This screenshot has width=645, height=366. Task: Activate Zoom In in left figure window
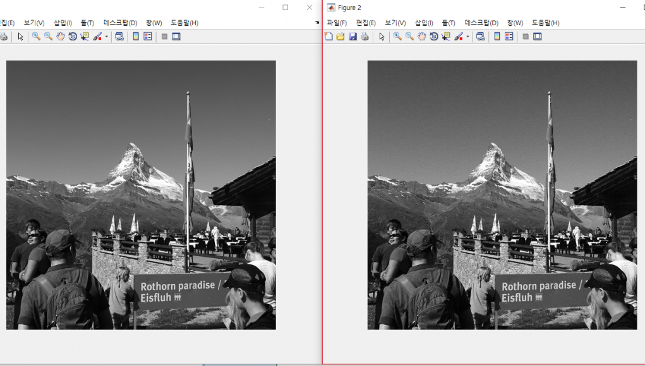(36, 37)
